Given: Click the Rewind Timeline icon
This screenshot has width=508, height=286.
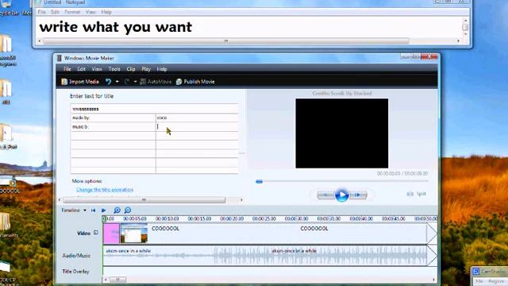Looking at the screenshot, I should [94, 211].
